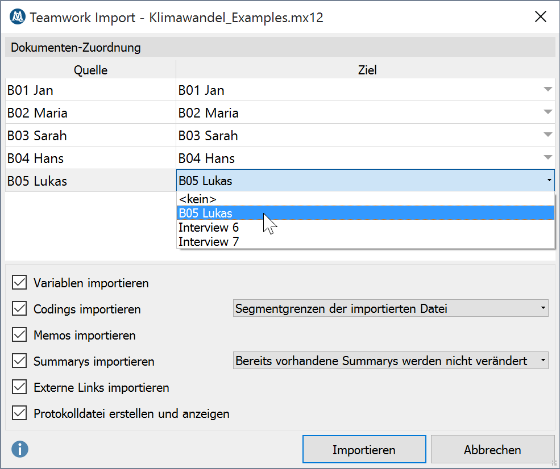Select <kein> from the dropdown list
The width and height of the screenshot is (560, 469).
coord(366,199)
